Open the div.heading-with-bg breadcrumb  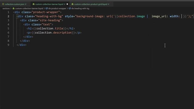tap(80, 8)
